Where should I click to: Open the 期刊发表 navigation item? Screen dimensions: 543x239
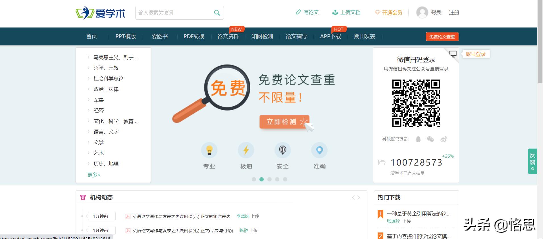365,37
